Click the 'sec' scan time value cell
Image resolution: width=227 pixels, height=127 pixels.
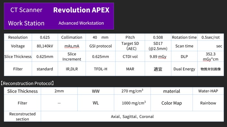[x=211, y=46]
